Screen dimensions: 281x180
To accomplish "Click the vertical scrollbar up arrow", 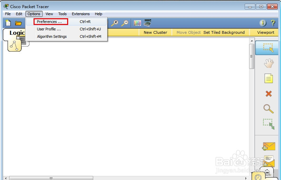I will pyautogui.click(x=252, y=41).
